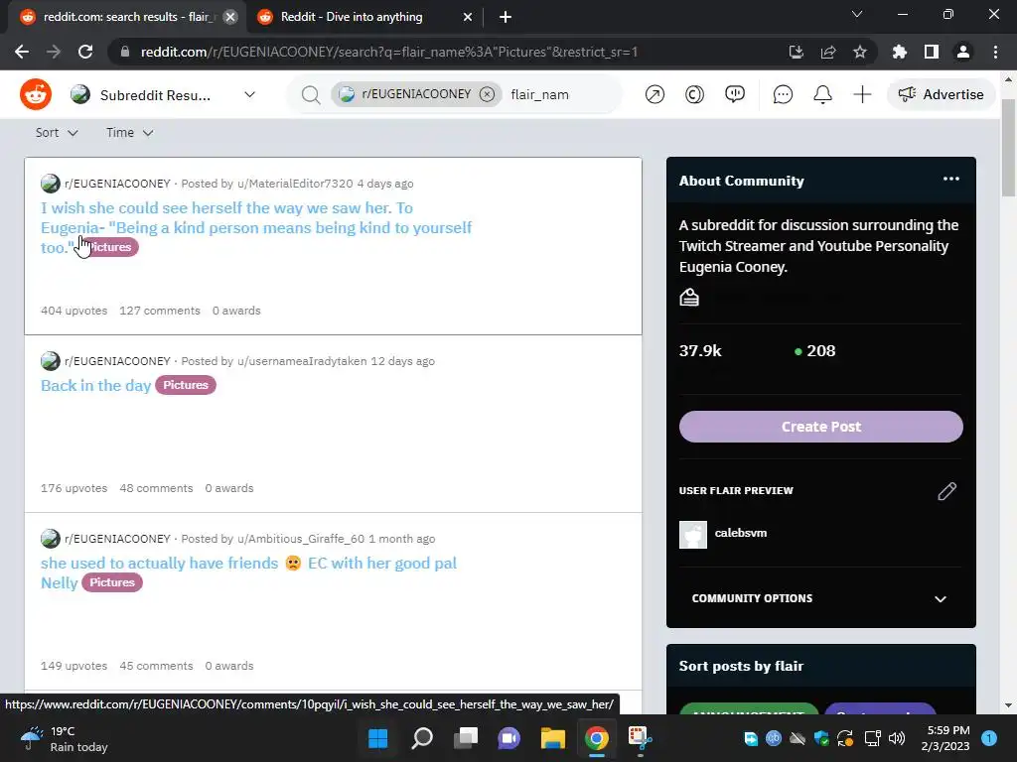Image resolution: width=1017 pixels, height=762 pixels.
Task: Open user u/MaterialEditor7320 profile
Action: (295, 184)
